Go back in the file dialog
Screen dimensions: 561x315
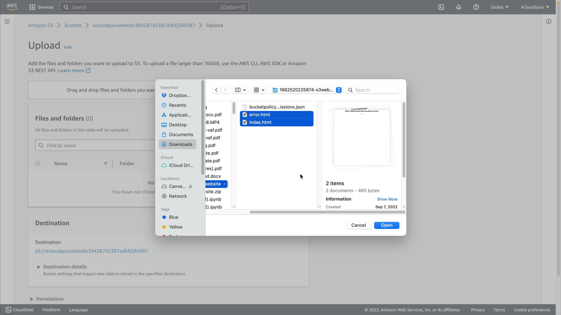click(x=216, y=90)
